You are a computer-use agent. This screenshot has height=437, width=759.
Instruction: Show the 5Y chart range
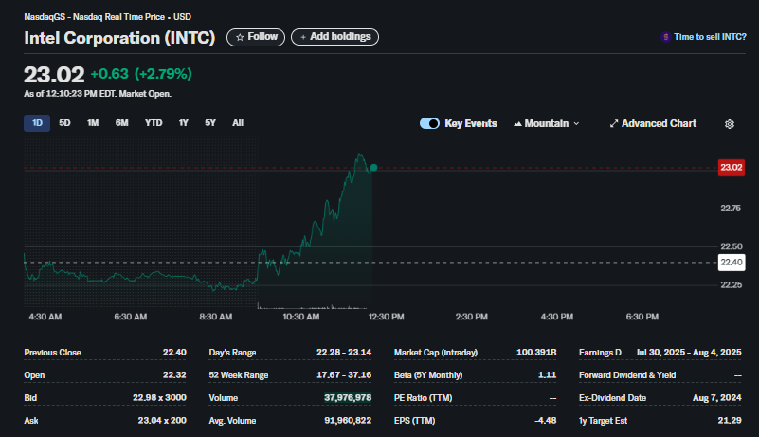[x=210, y=123]
